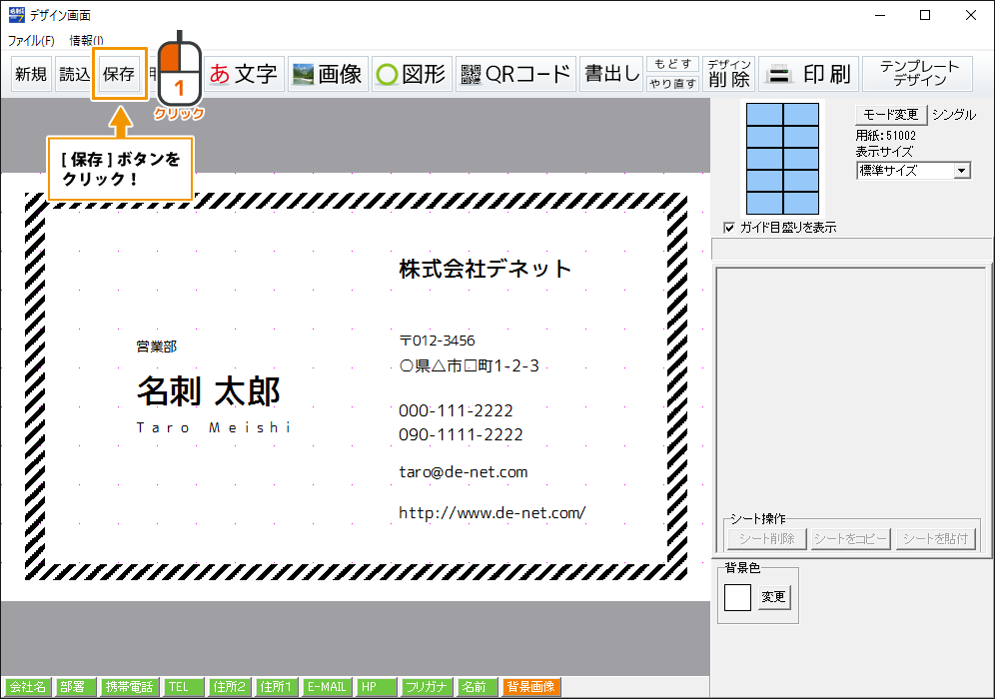The width and height of the screenshot is (995, 699).
Task: Click the 書出し export button
Action: [611, 74]
